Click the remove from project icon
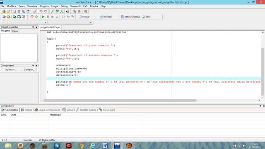The width and height of the screenshot is (265, 149). point(19,17)
